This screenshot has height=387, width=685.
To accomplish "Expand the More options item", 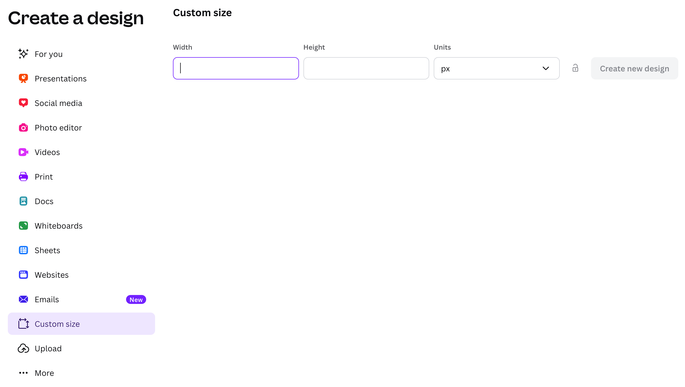I will (x=44, y=373).
